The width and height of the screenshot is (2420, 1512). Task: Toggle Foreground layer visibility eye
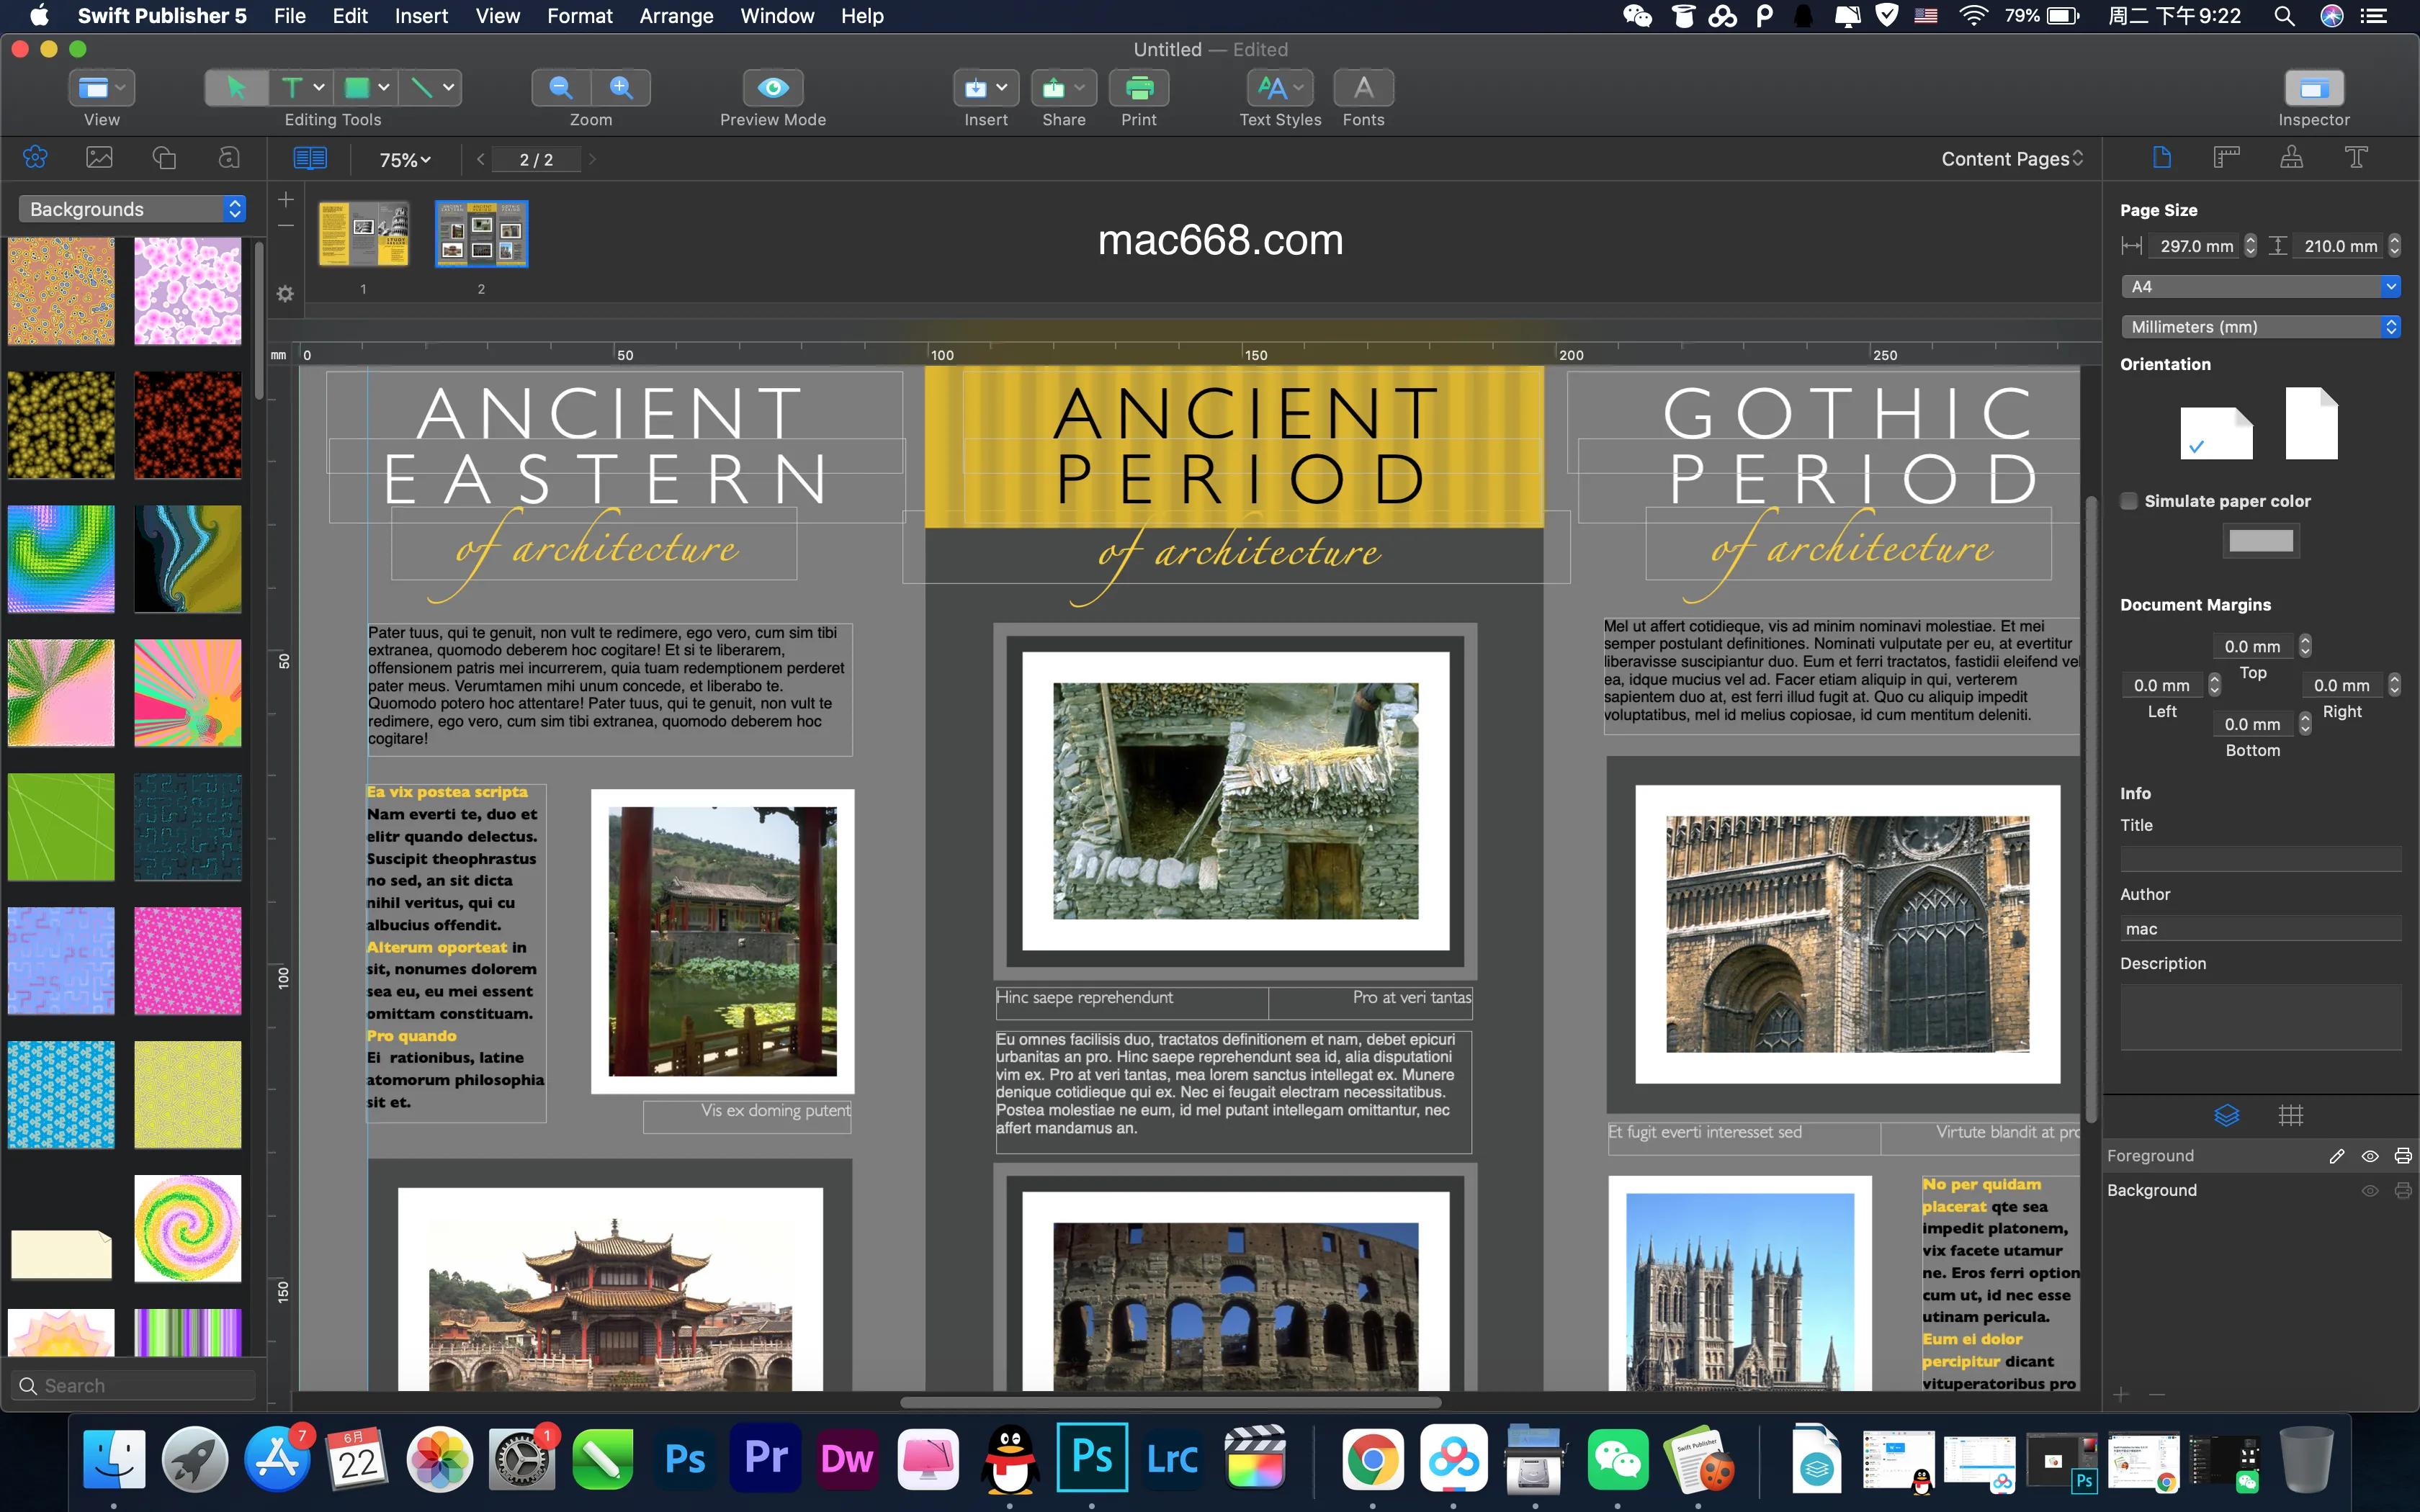pyautogui.click(x=2369, y=1156)
